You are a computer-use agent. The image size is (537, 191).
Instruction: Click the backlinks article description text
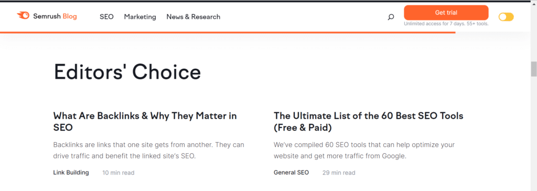[x=148, y=150]
